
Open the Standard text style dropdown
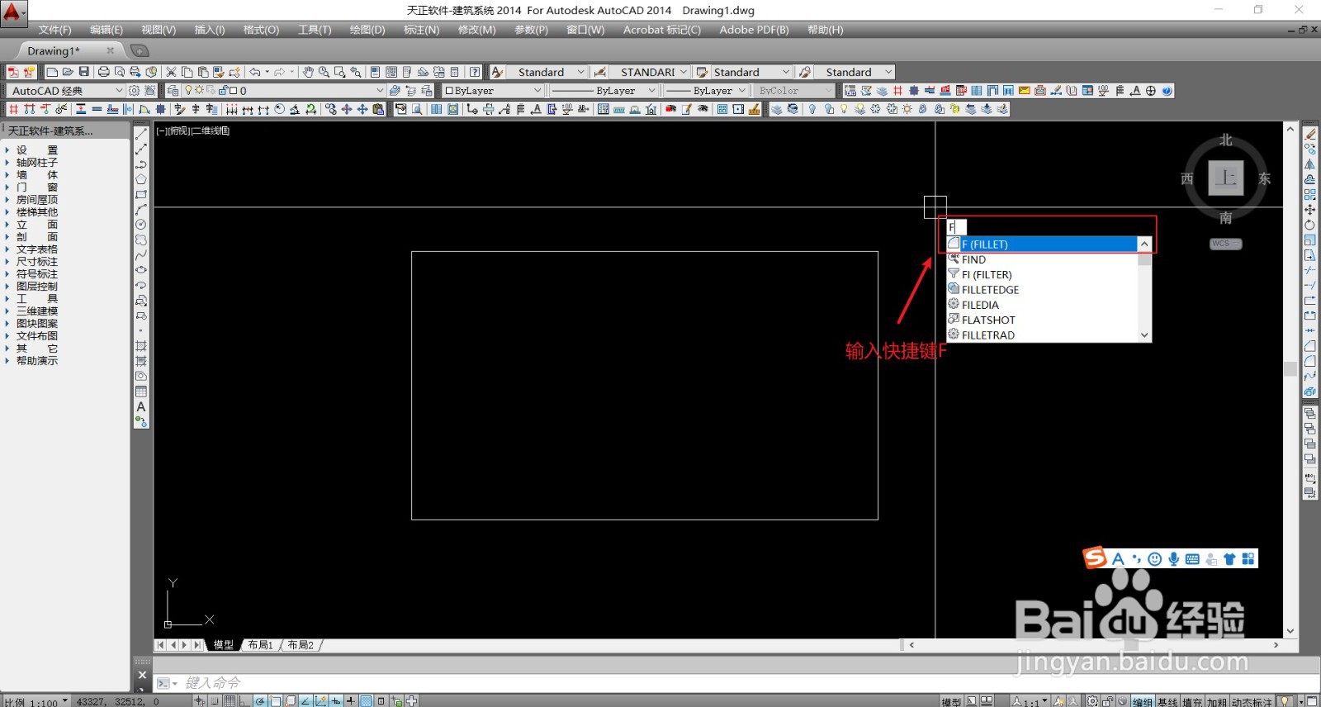[547, 72]
